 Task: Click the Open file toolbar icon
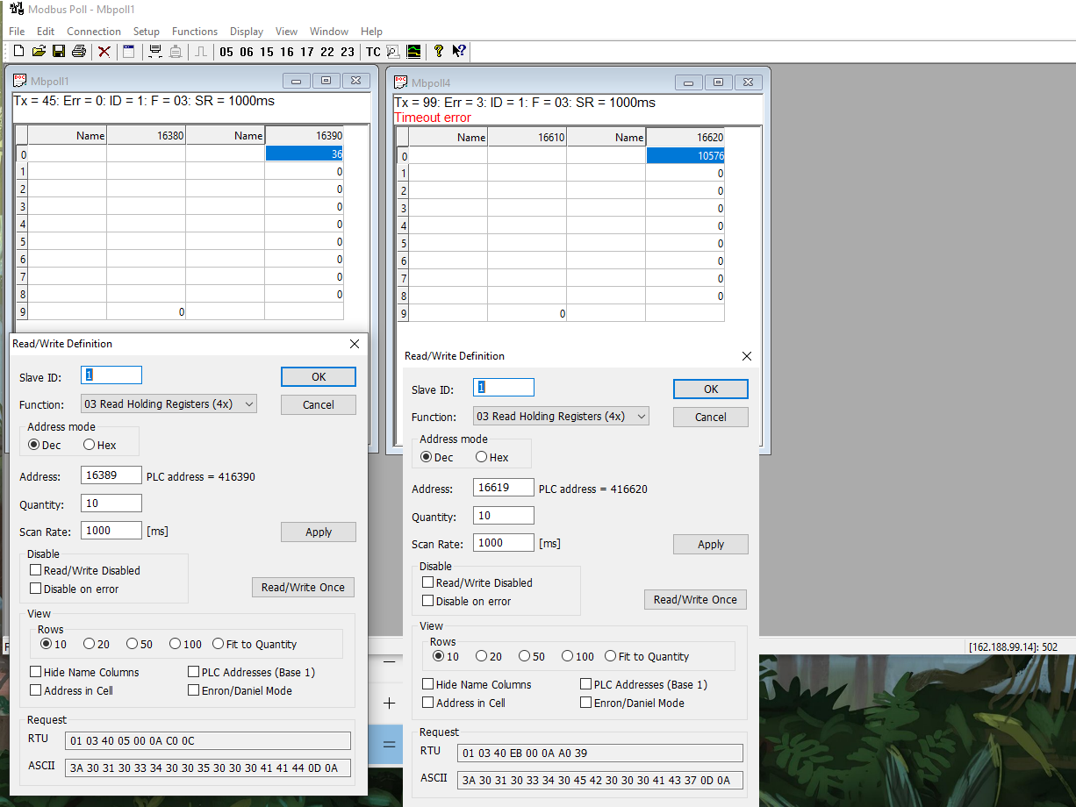tap(39, 51)
